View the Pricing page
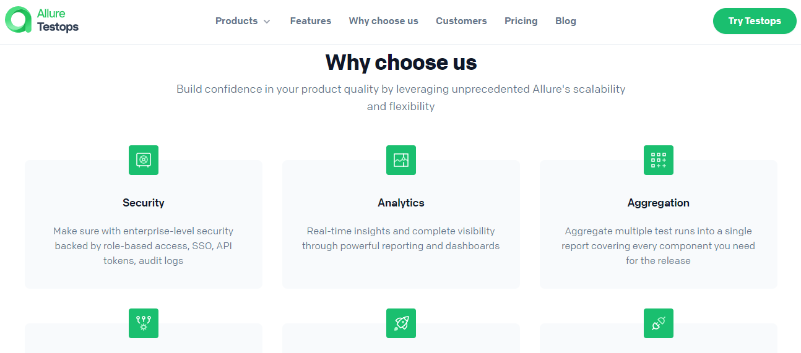Viewport: 801px width, 353px height. point(521,21)
